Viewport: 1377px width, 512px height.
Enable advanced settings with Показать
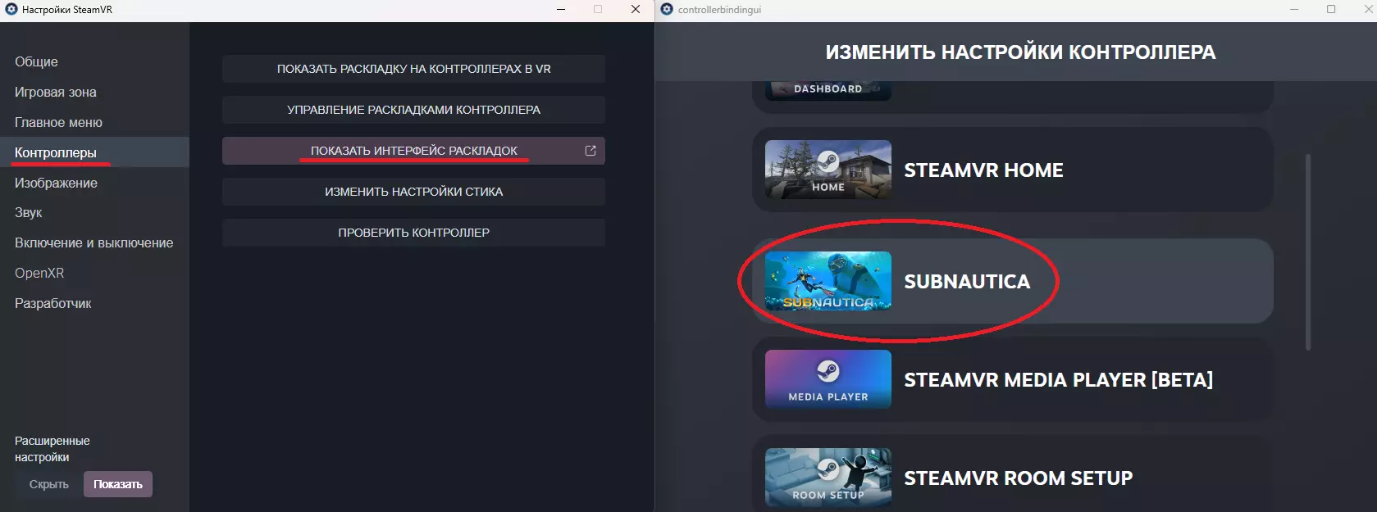coord(118,484)
